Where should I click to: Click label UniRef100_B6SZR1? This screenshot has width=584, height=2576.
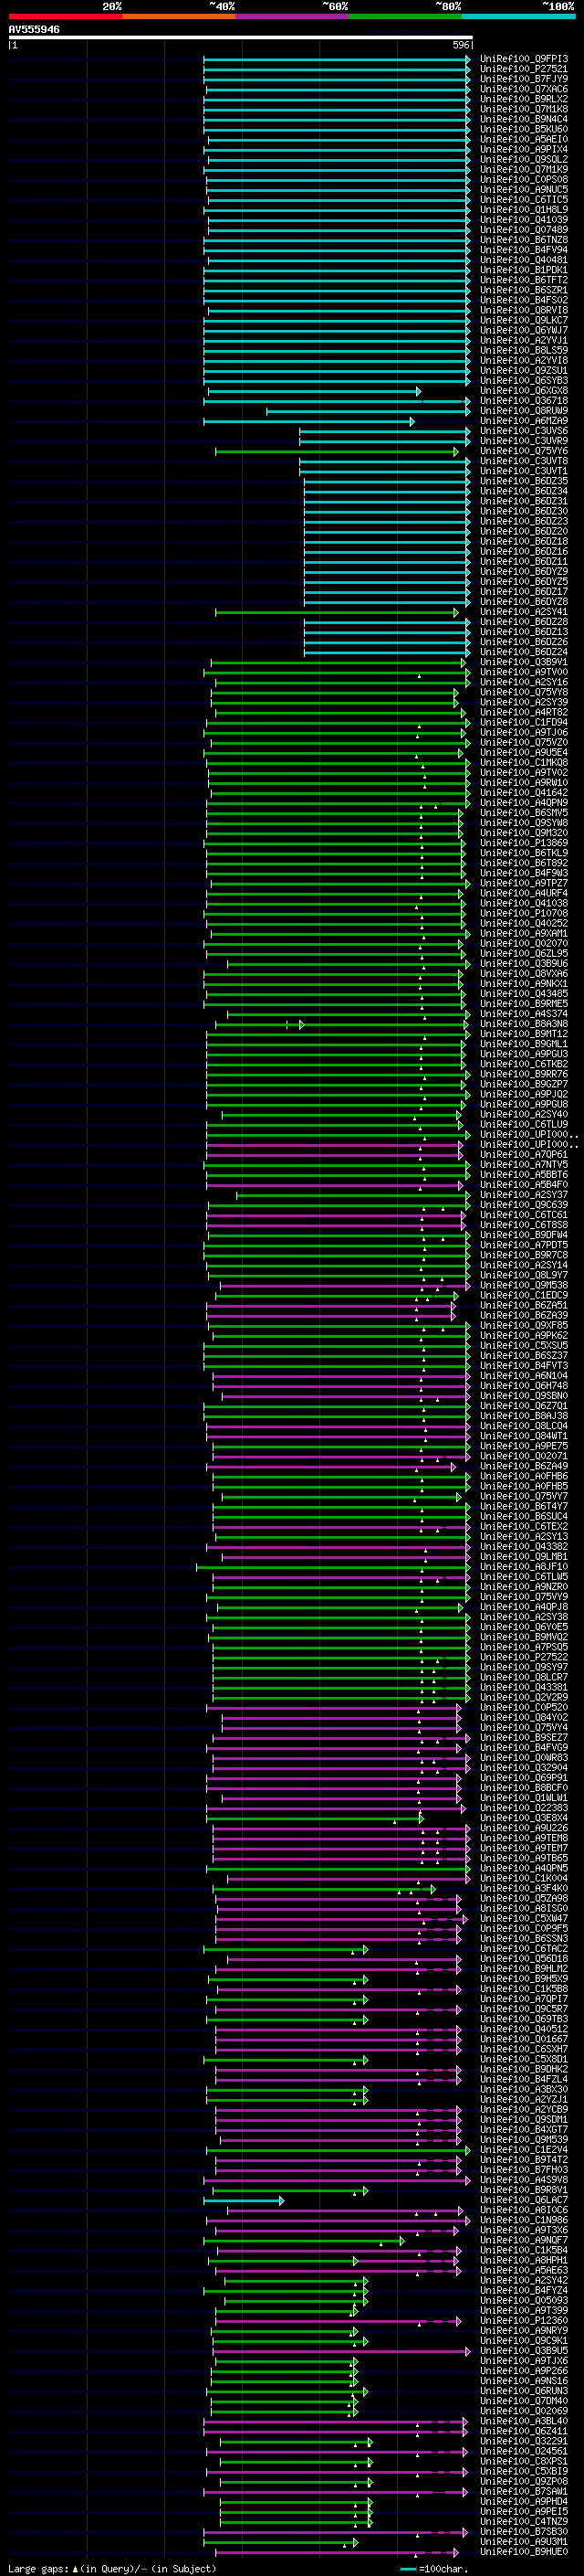524,290
